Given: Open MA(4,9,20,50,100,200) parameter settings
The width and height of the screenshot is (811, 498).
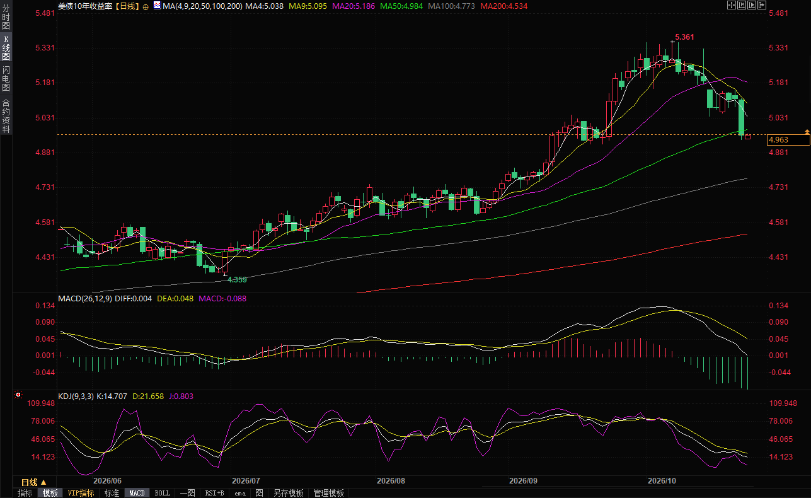Looking at the screenshot, I should [202, 6].
